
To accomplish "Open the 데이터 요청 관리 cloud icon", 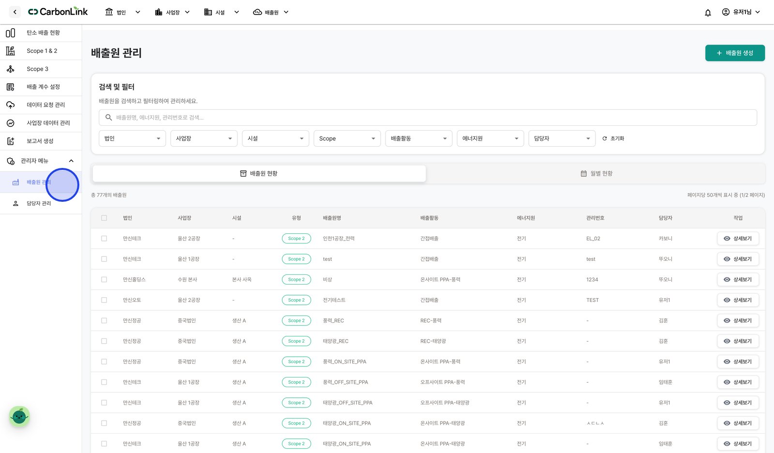I will tap(10, 105).
